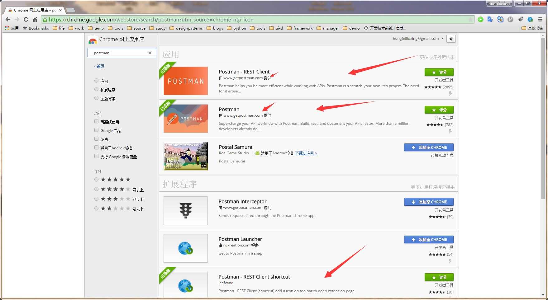548x300 pixels.
Task: Close the Chrome 网上应用店 tab
Action: [60, 10]
